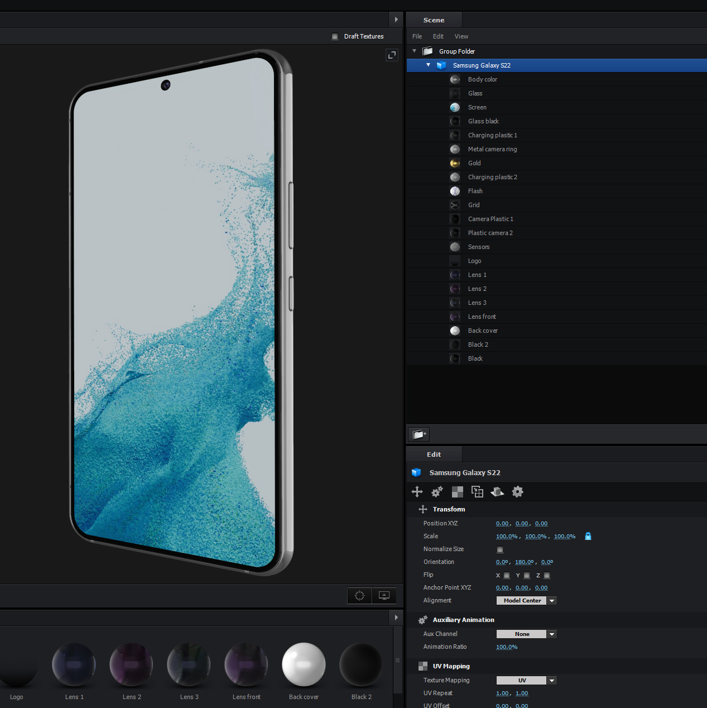The image size is (707, 708).
Task: Collapse the Samsung Galaxy S22 tree arrow
Action: (429, 65)
